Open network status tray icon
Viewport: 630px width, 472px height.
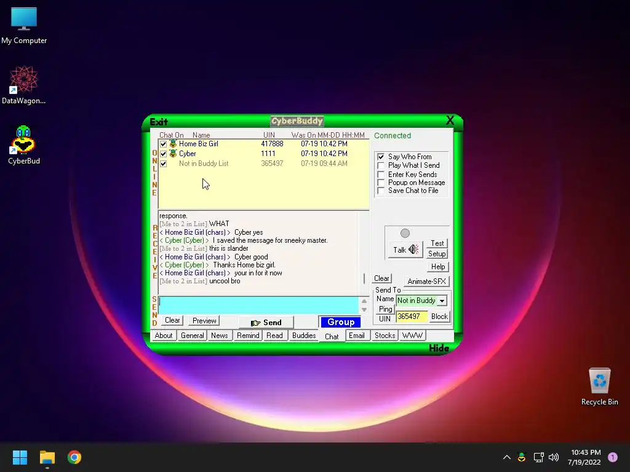538,457
